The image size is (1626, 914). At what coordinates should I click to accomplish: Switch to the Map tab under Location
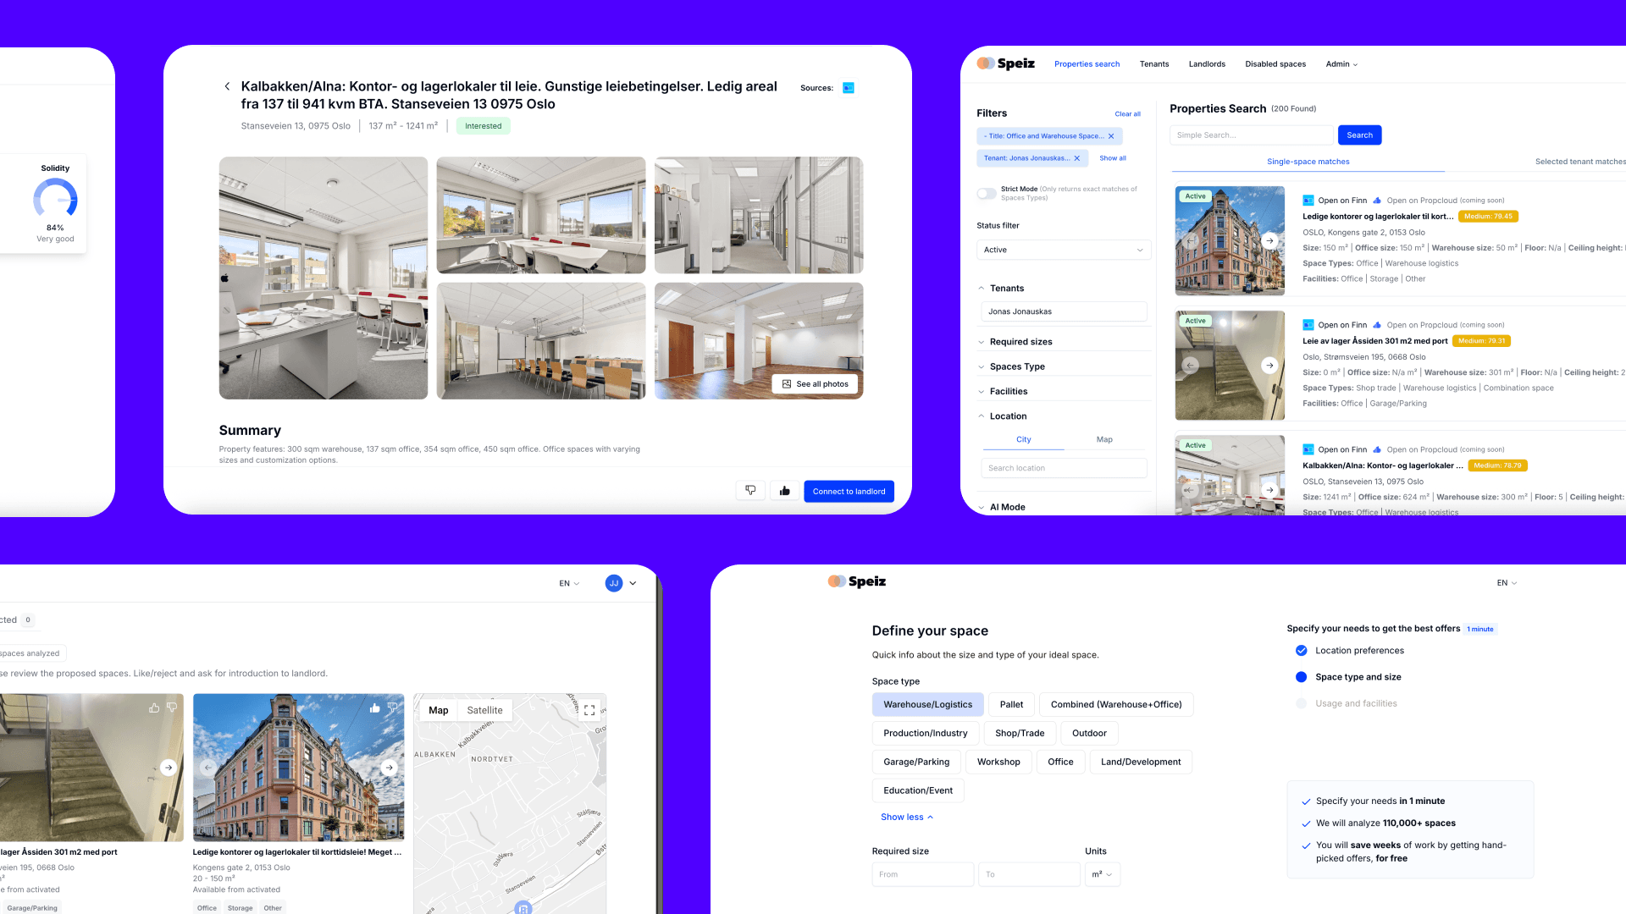point(1104,439)
